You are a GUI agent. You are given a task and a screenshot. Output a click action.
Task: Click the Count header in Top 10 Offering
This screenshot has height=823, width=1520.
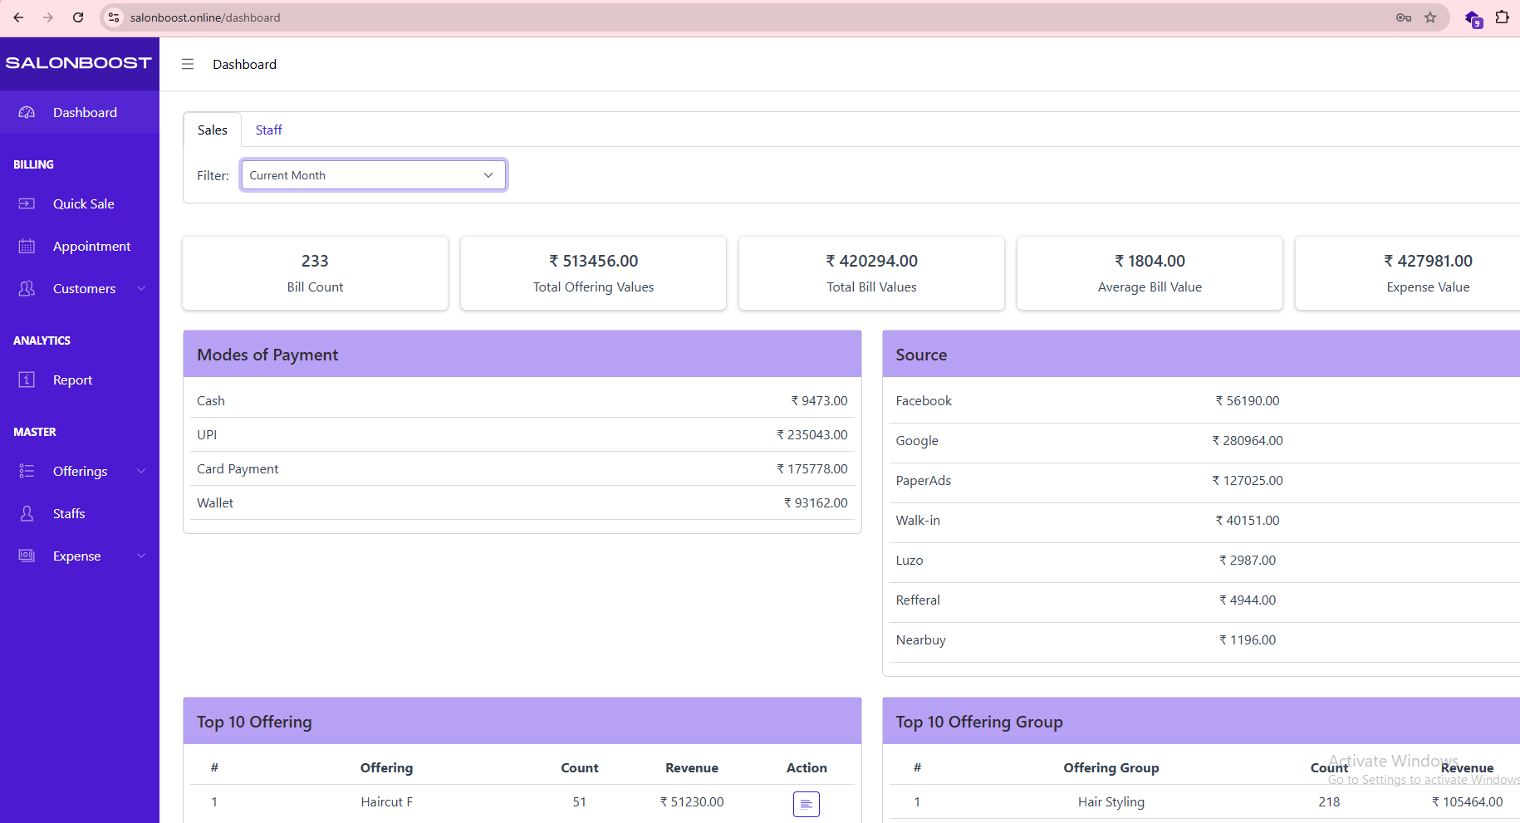(579, 767)
